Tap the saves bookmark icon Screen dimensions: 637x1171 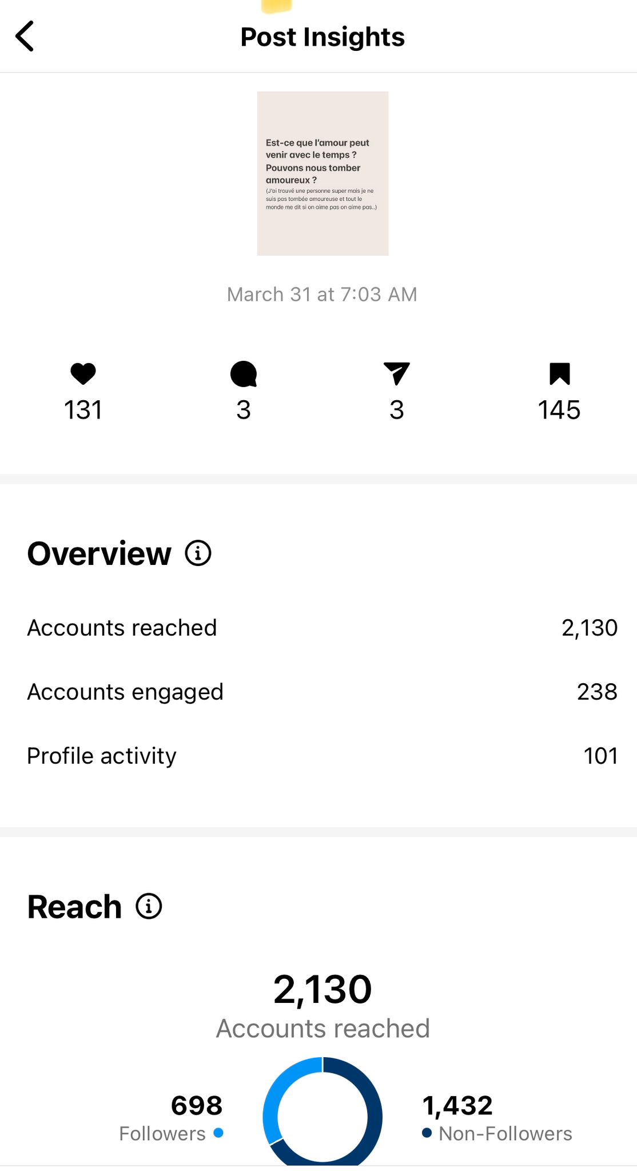tap(559, 374)
